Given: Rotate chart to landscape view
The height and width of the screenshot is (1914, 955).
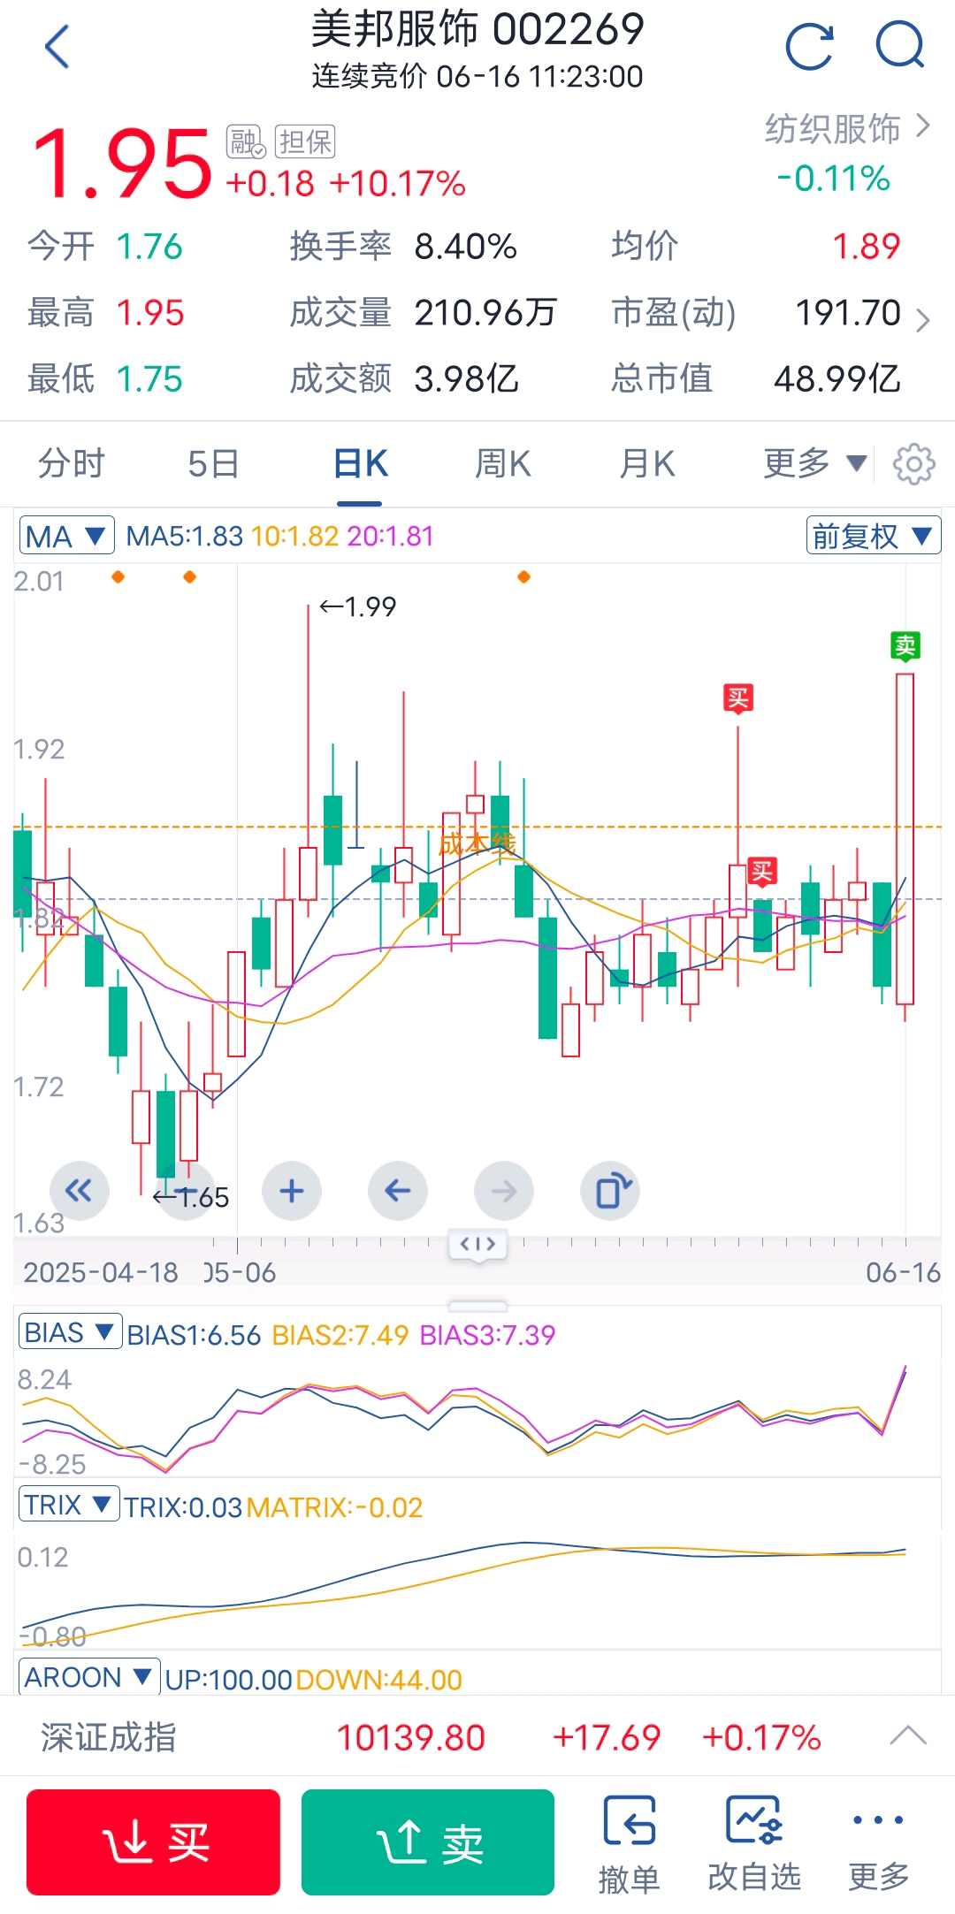Looking at the screenshot, I should click(610, 1191).
